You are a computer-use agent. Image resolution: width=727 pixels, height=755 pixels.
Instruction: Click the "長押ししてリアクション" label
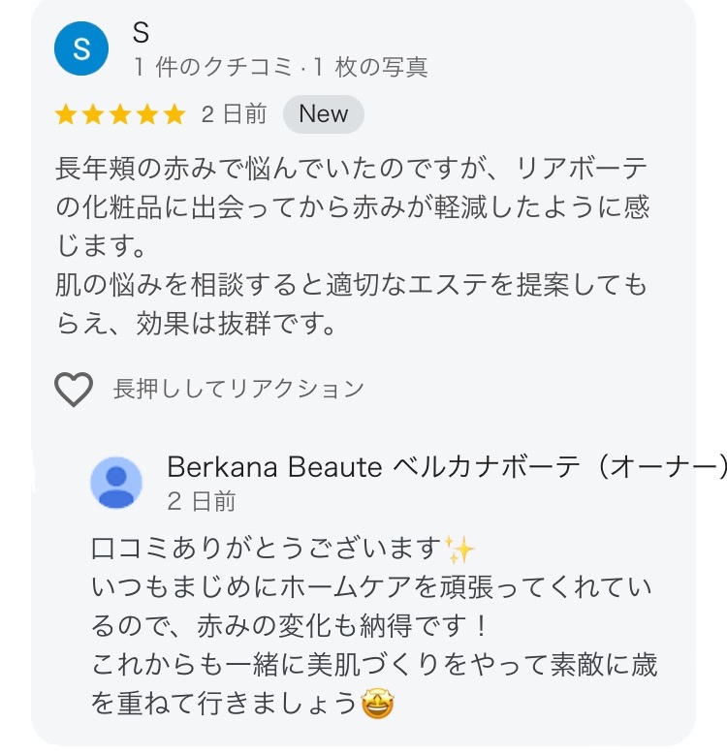pos(238,390)
